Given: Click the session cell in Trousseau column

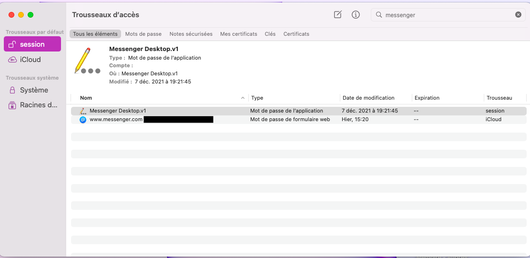Looking at the screenshot, I should pyautogui.click(x=495, y=111).
